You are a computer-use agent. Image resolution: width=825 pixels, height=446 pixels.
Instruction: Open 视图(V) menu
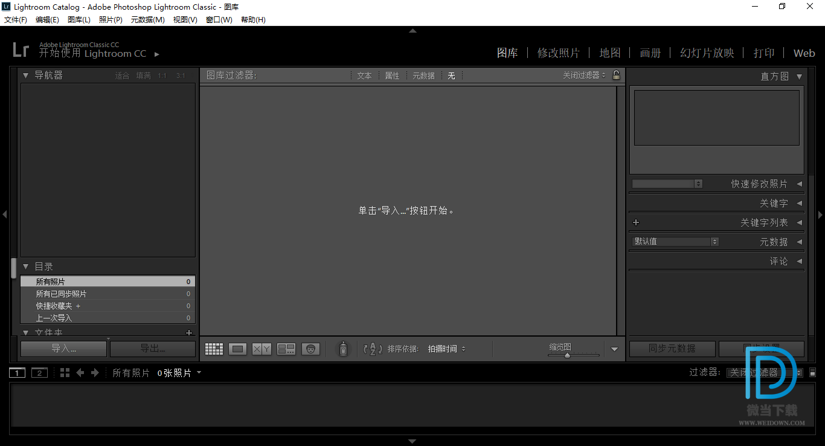tap(185, 20)
